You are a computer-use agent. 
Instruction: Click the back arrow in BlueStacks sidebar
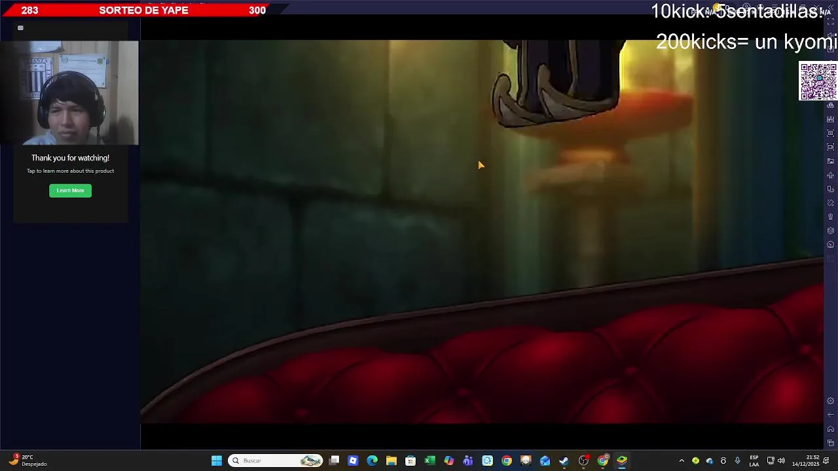[831, 415]
